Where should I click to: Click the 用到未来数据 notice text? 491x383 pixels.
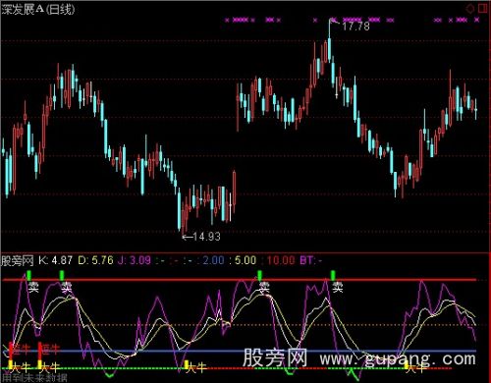[x=34, y=378]
